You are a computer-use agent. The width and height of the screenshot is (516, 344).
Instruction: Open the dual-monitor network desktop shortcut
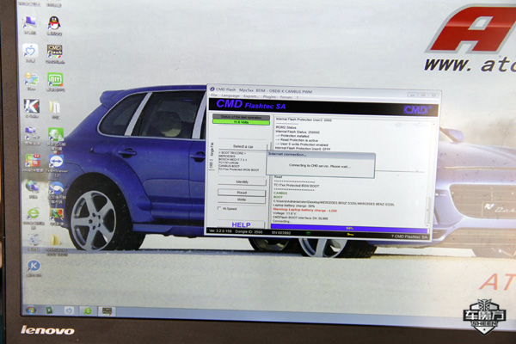click(32, 136)
